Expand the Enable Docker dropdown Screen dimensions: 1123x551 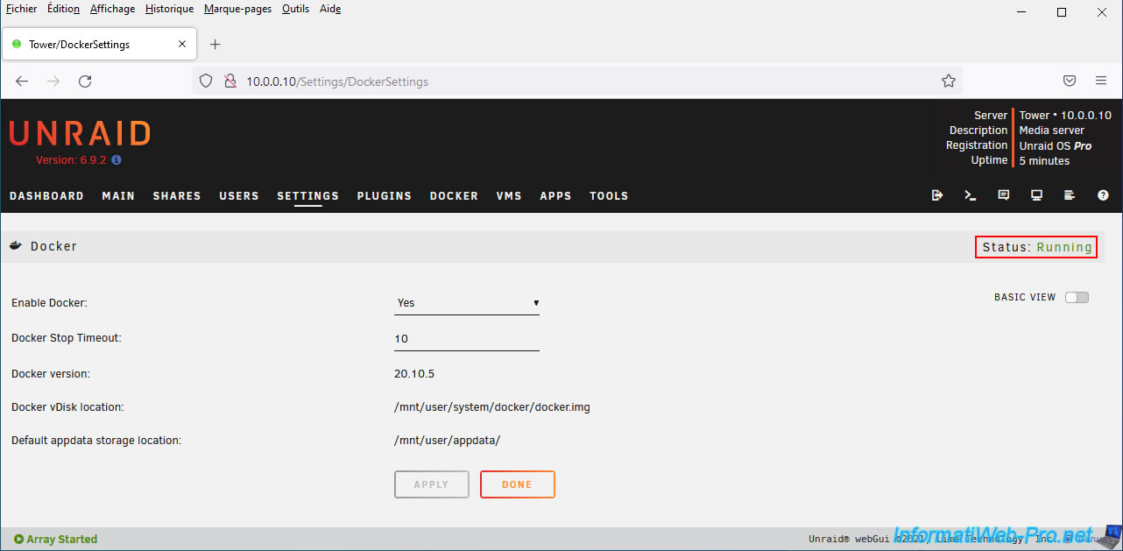pos(467,303)
